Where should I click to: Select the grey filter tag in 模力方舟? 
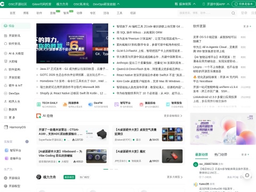pyautogui.click(x=84, y=177)
